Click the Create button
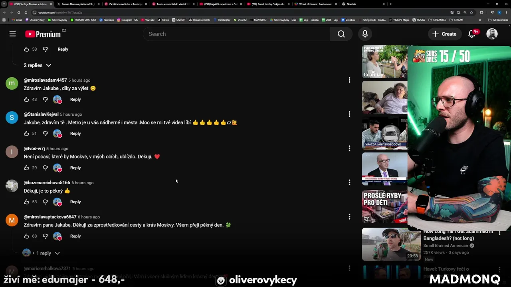511x287 pixels. (x=444, y=34)
